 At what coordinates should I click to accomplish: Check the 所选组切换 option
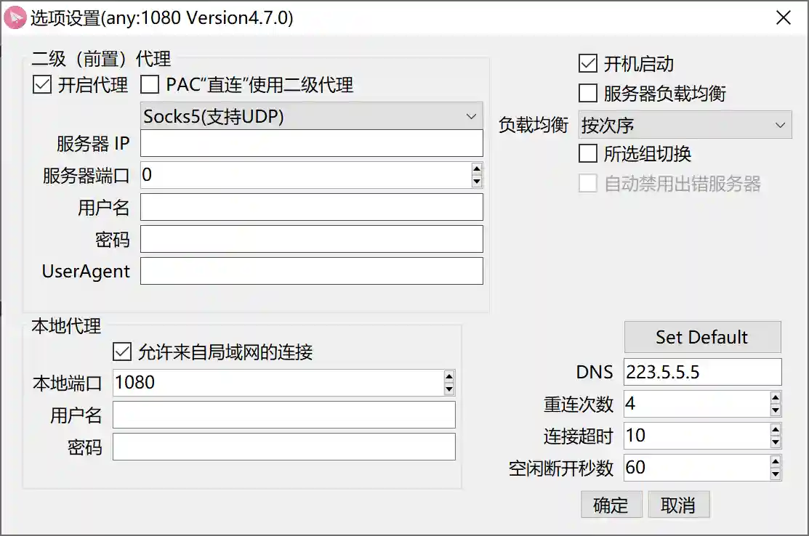(x=587, y=154)
